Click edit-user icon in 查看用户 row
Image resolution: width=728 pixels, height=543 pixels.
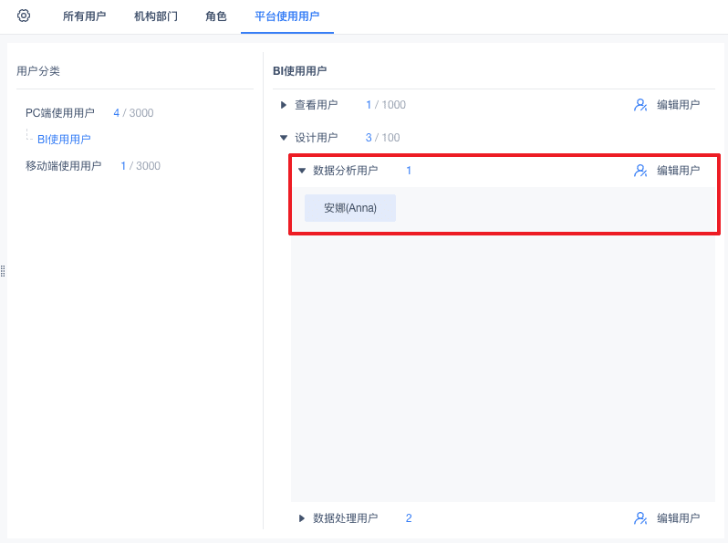(640, 105)
